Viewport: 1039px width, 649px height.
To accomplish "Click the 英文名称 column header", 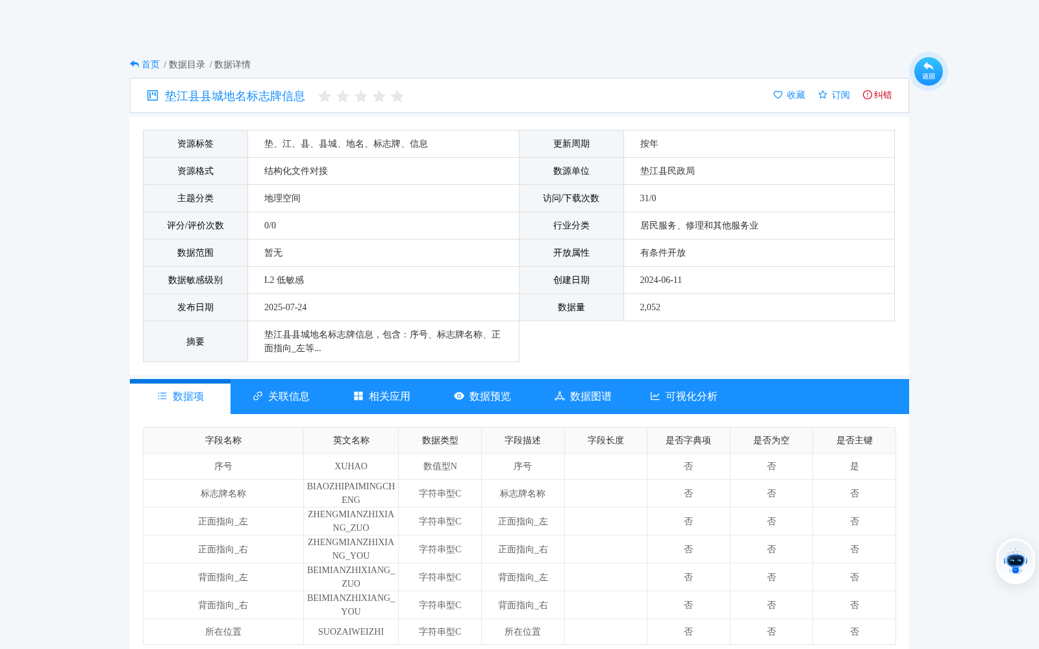I will tap(351, 440).
